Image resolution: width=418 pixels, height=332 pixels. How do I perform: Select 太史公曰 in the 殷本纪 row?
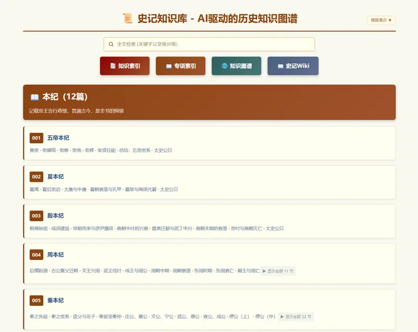(275, 228)
